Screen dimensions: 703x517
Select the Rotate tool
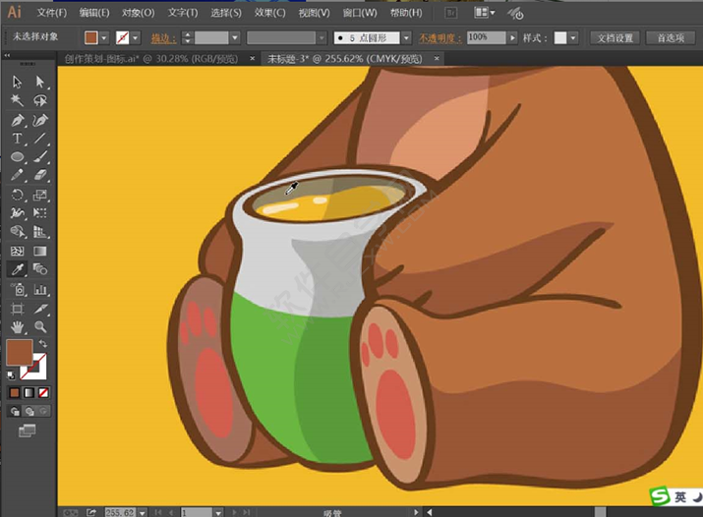click(18, 195)
